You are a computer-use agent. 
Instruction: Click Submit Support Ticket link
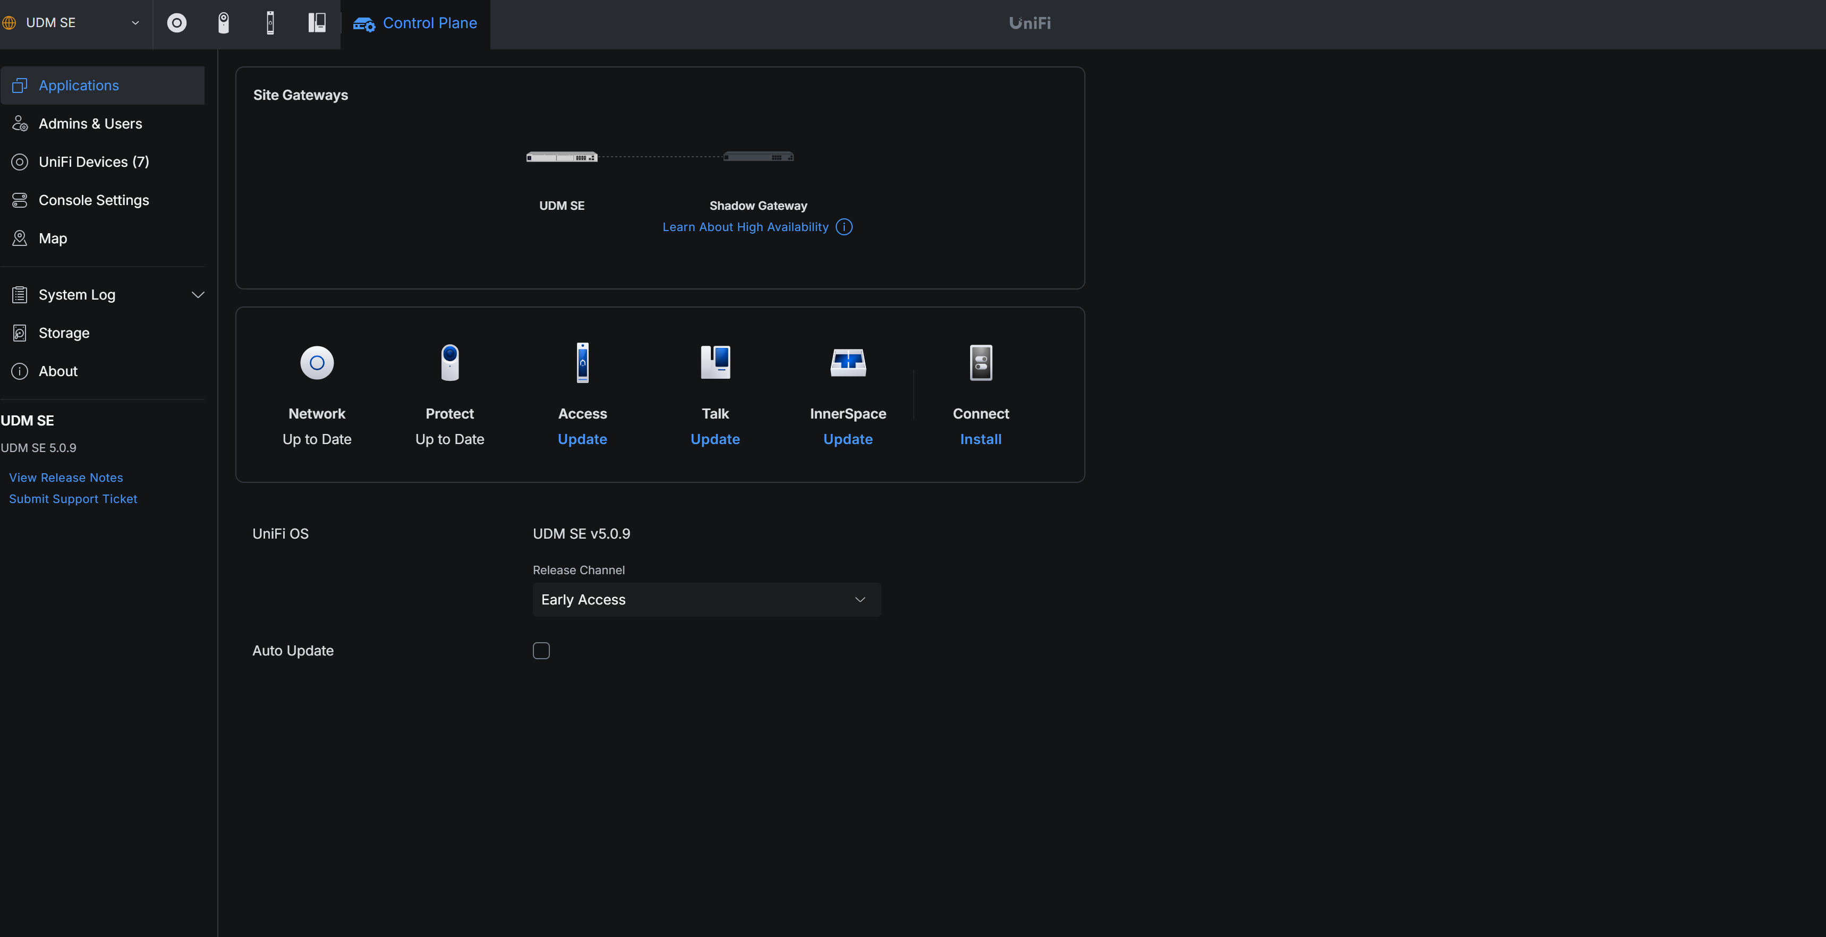pos(73,499)
